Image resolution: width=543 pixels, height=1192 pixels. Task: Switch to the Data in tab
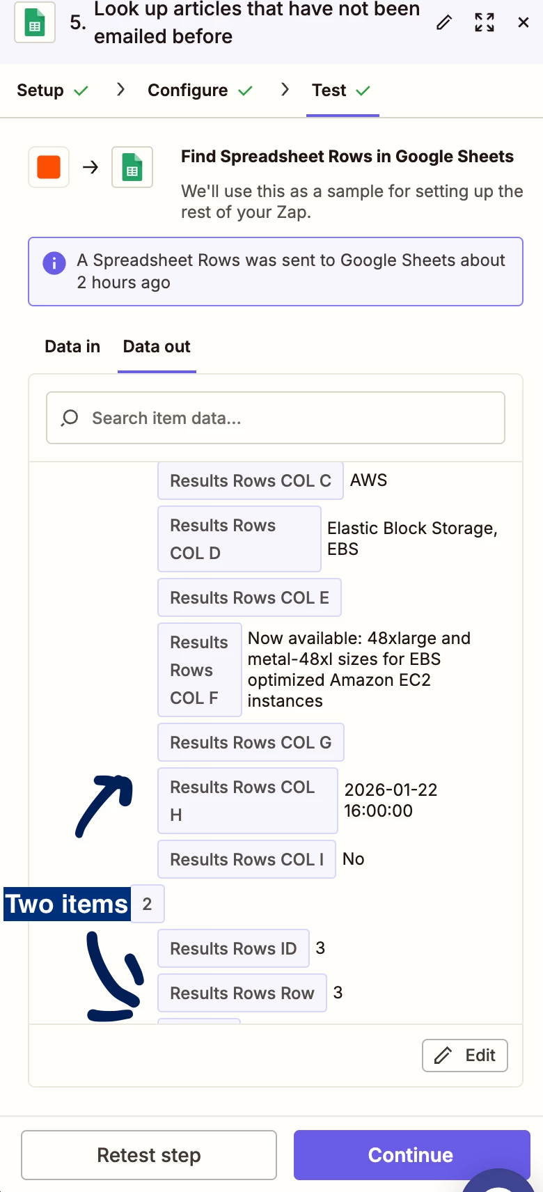[x=72, y=346]
